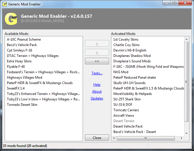Select PeterP HDR & SweetFX & Mustangs Clouds
This screenshot has width=194, height=151.
pos(40,83)
